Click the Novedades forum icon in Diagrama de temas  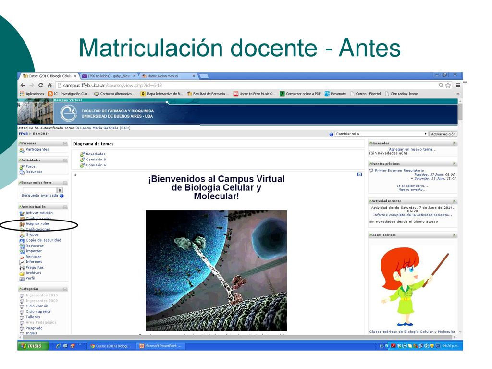pos(82,154)
